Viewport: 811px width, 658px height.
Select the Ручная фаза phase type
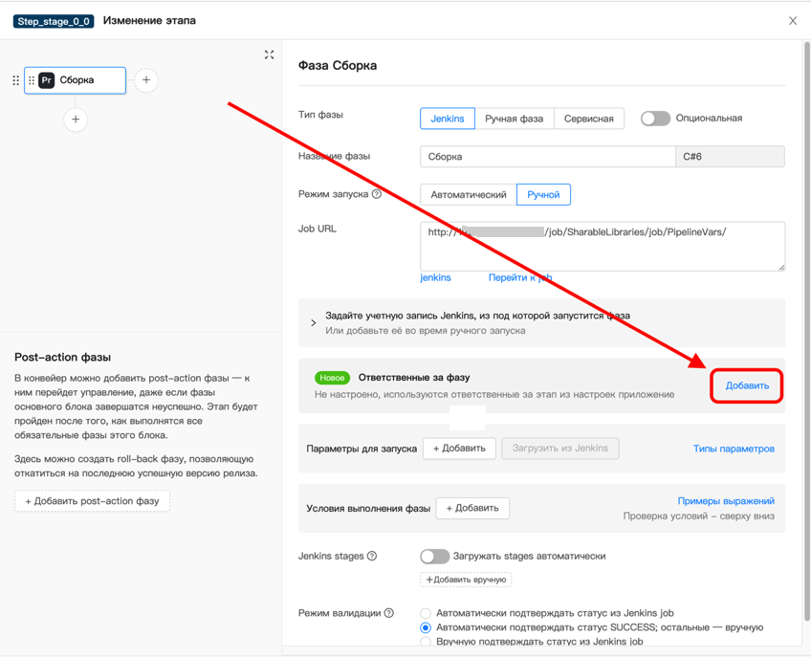(x=514, y=119)
